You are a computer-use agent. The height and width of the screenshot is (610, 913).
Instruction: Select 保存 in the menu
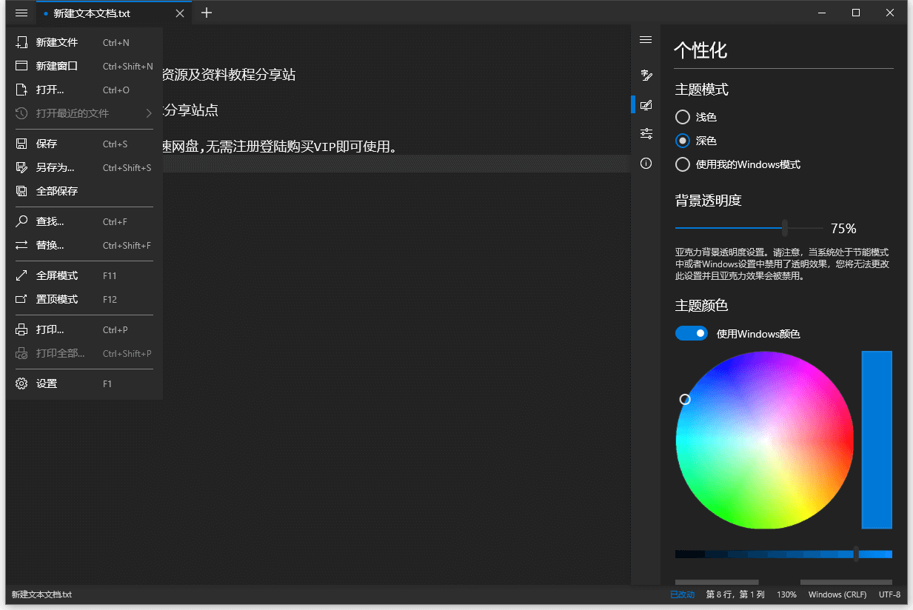coord(84,144)
